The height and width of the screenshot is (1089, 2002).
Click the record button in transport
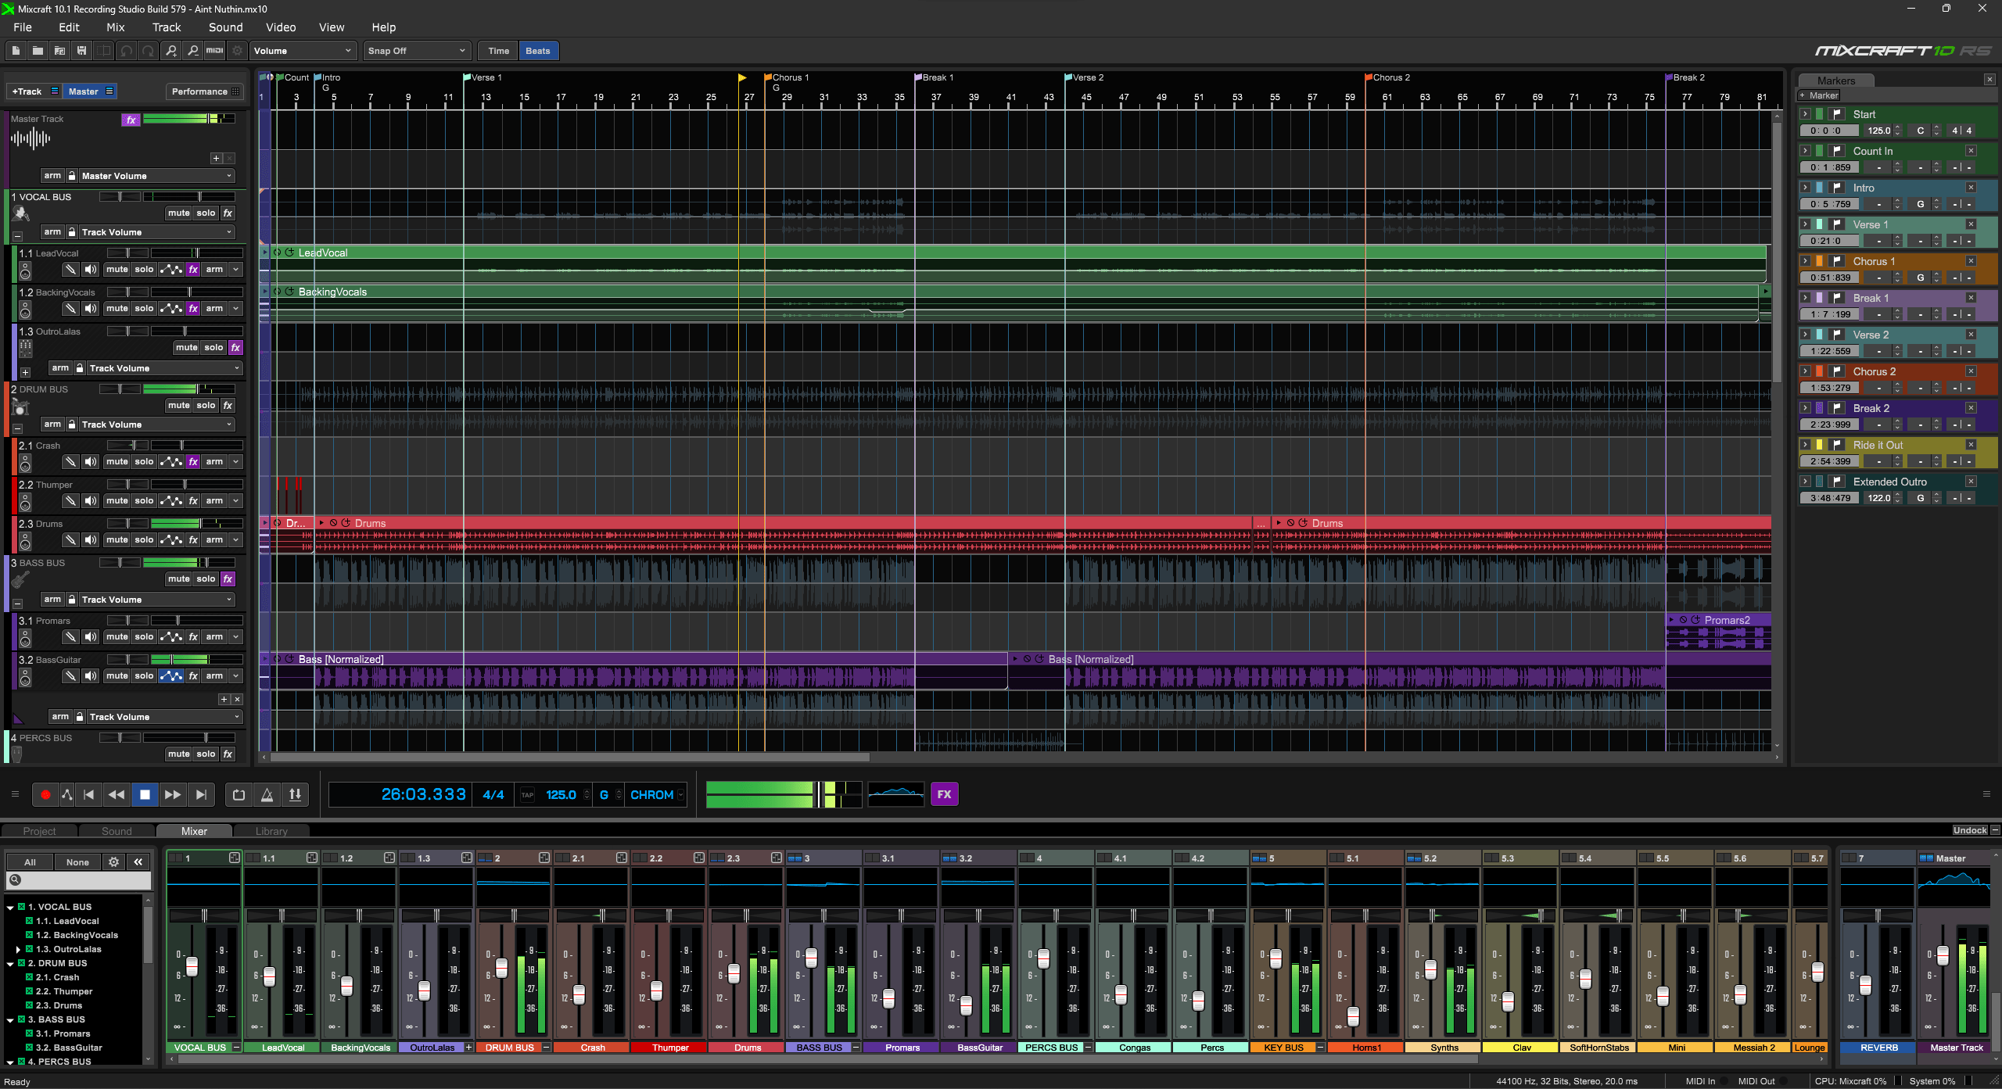(45, 794)
